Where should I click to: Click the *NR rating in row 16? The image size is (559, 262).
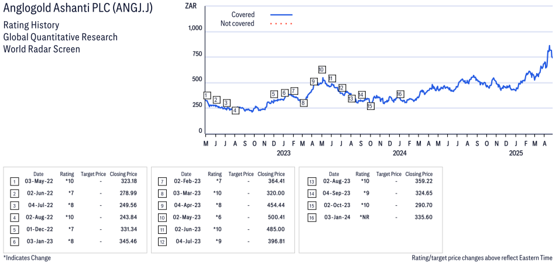coord(364,217)
